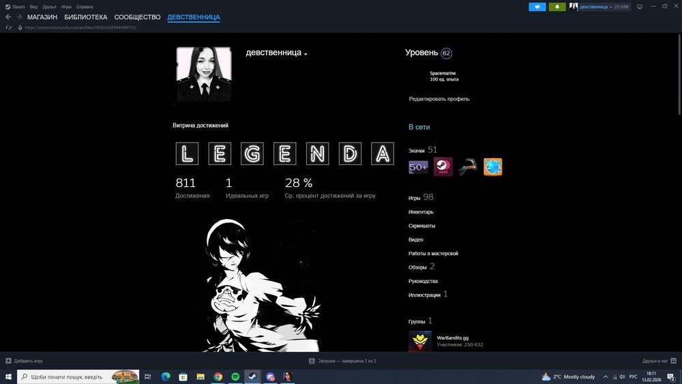682x384 pixels.
Task: Open WarBandits.gg group name link
Action: (x=452, y=338)
